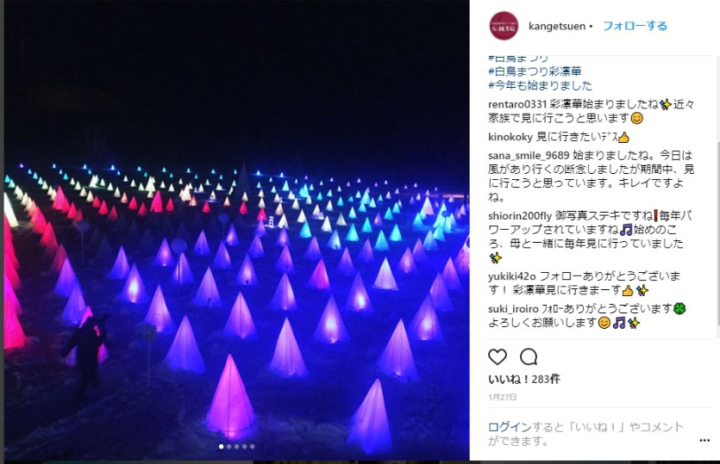Image resolution: width=720 pixels, height=464 pixels.
Task: Click the 1月27日 post date
Action: point(503,397)
